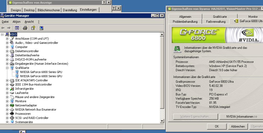Image resolution: width=263 pixels, height=133 pixels.
Task: Select the Systemgeräte tree entry
Action: [24, 122]
